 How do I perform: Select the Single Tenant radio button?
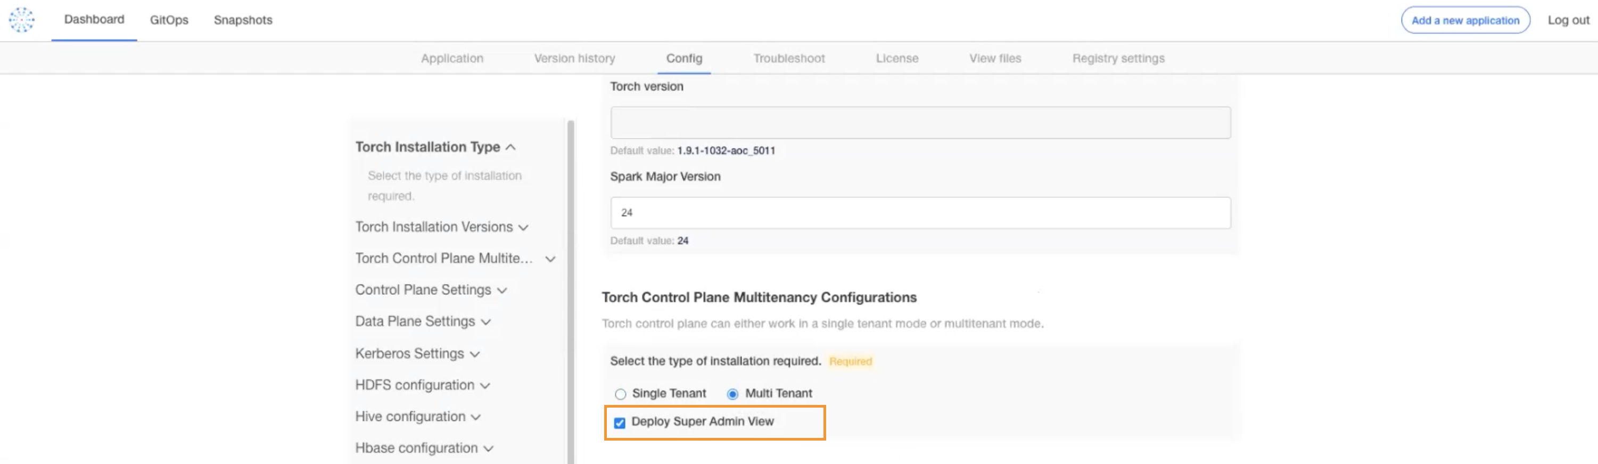[620, 394]
